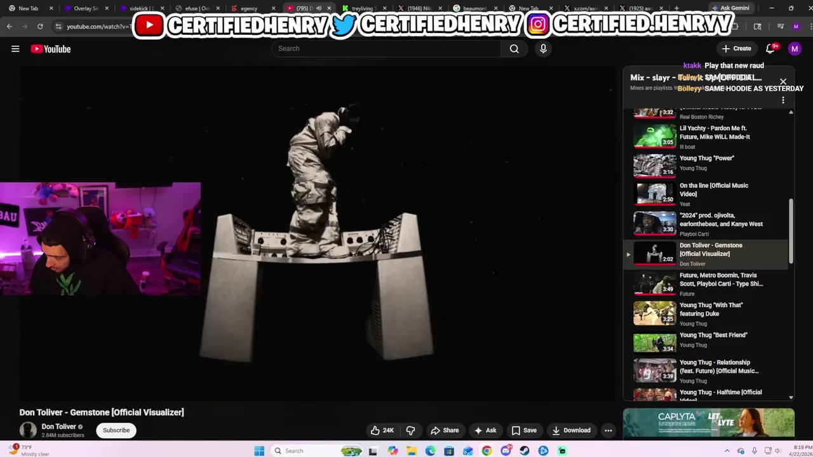Click the playlist scrollbar down arrow

[791, 397]
